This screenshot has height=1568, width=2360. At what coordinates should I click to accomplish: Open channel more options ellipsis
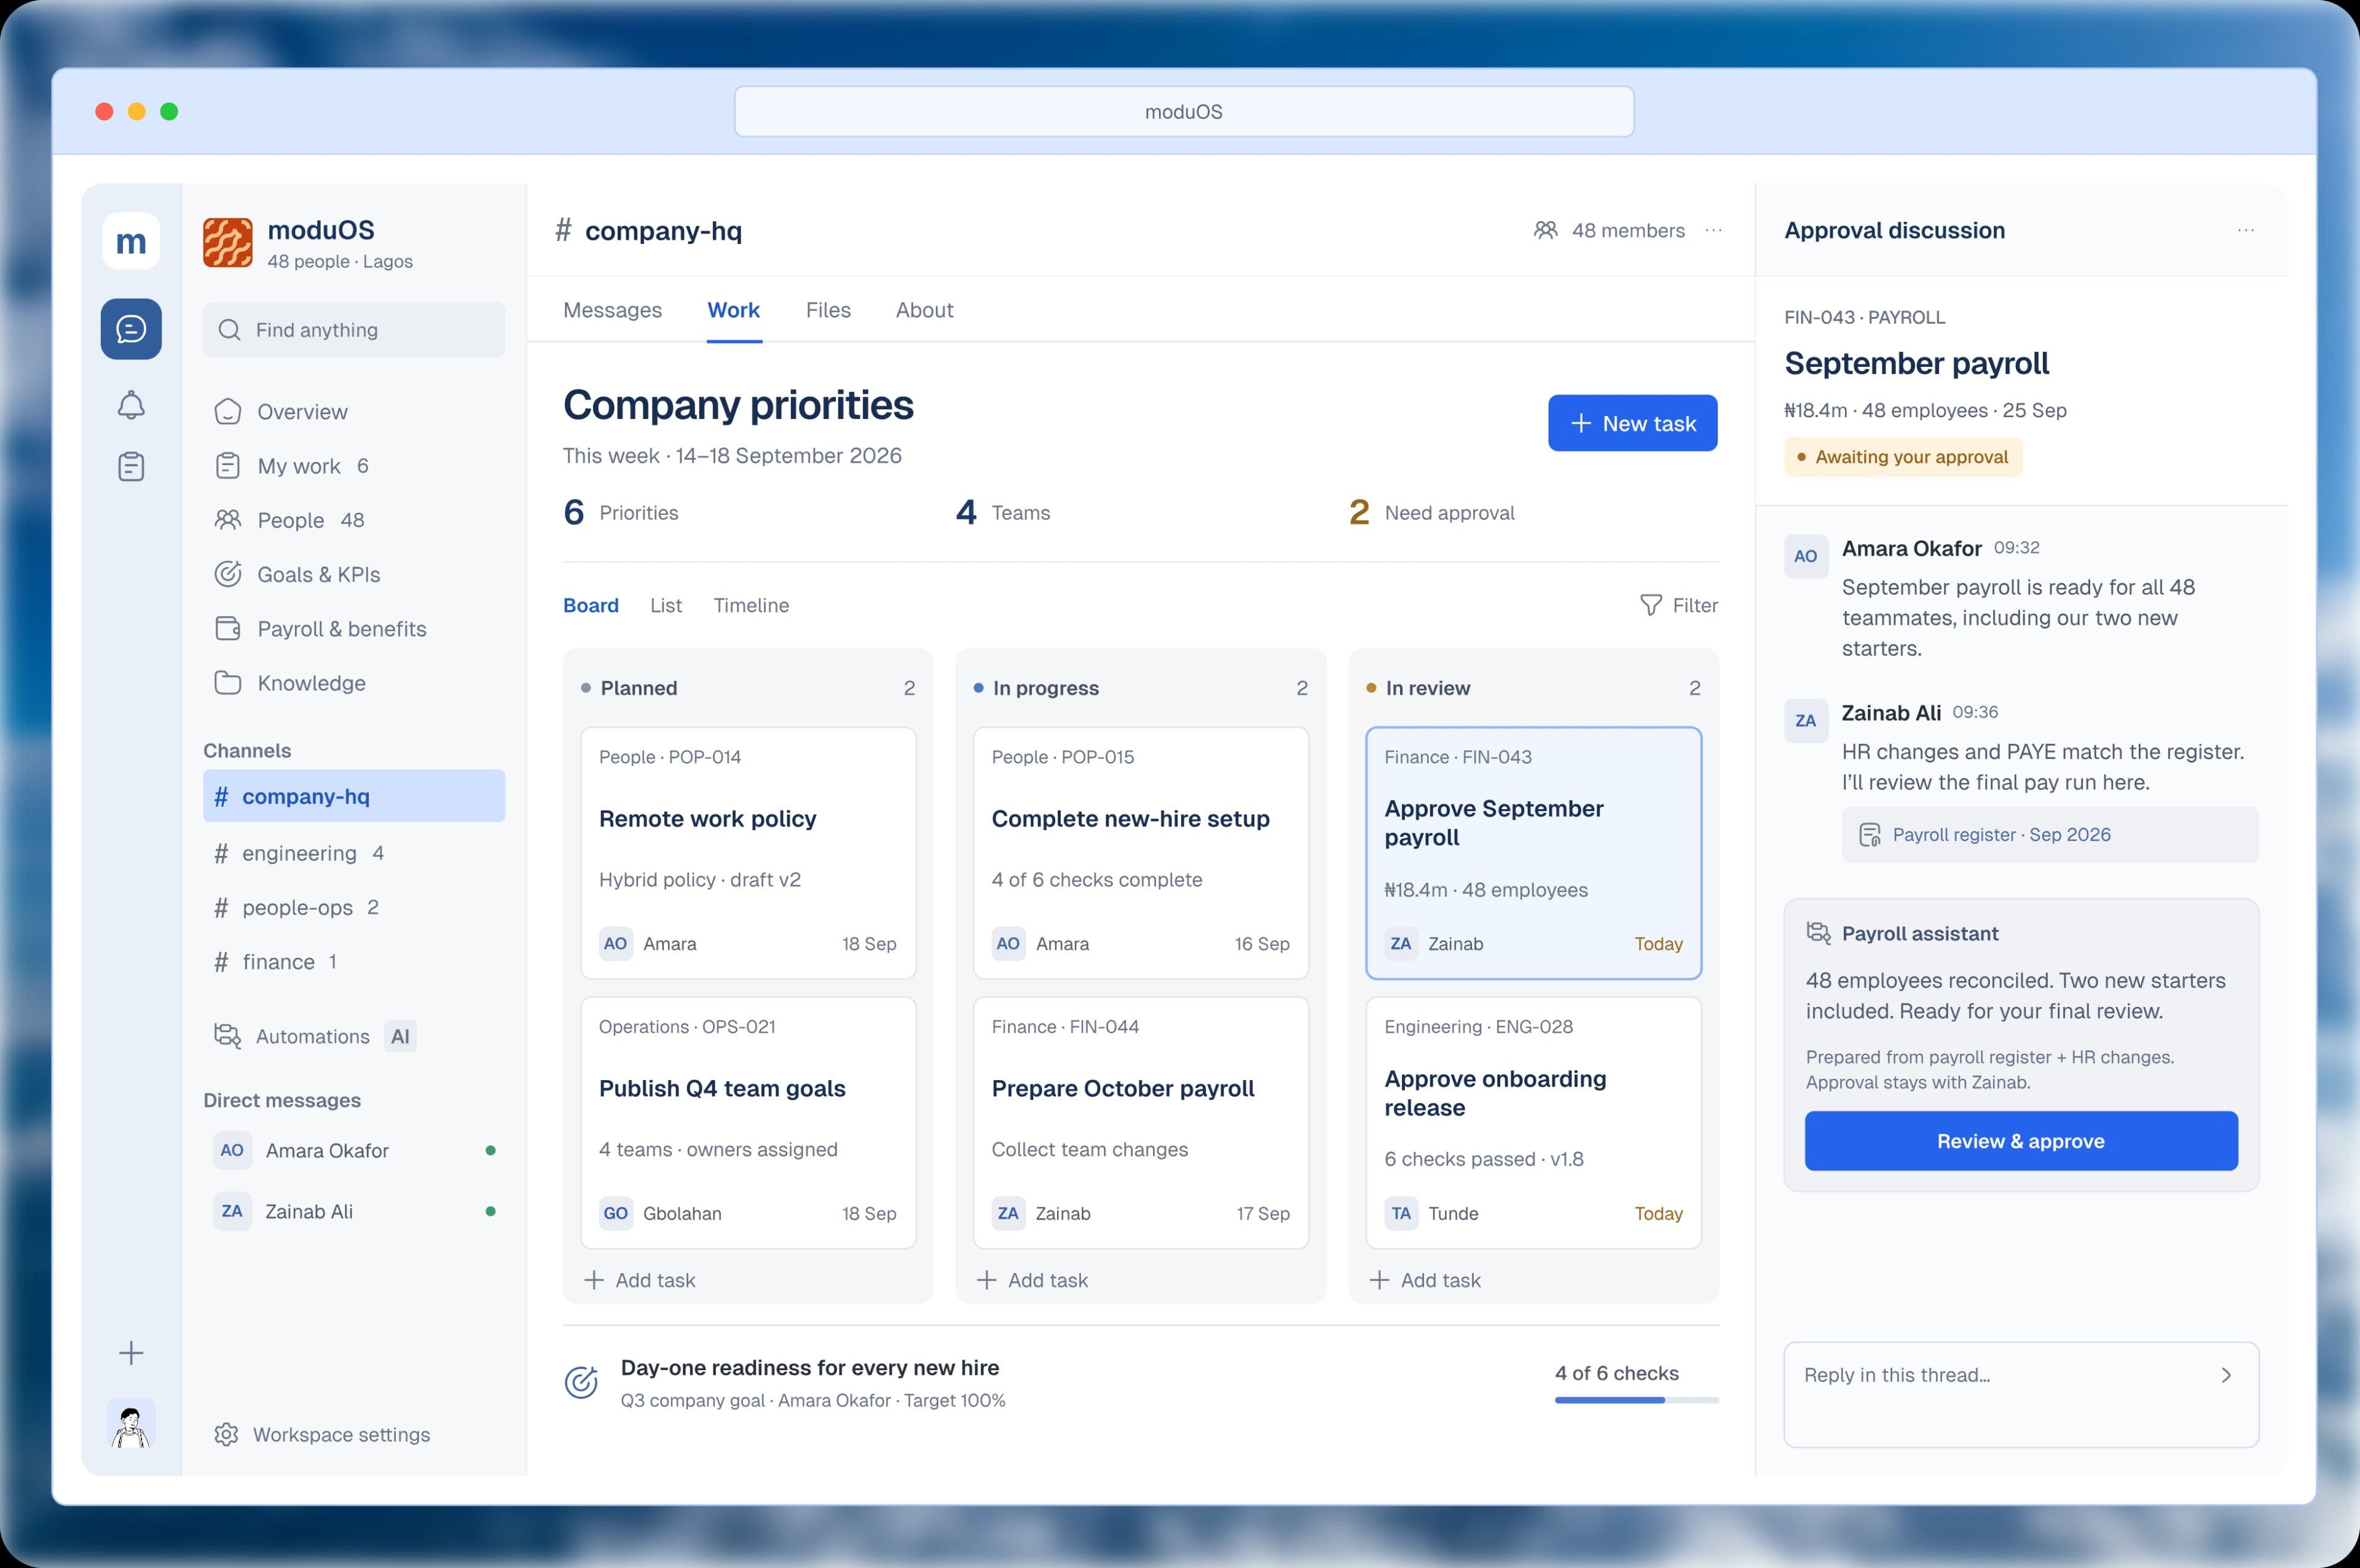tap(1714, 230)
